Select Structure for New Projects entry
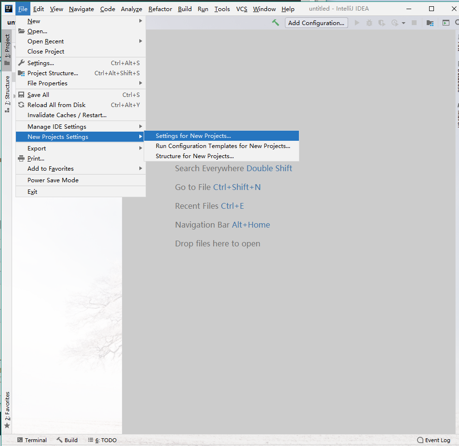 point(222,156)
